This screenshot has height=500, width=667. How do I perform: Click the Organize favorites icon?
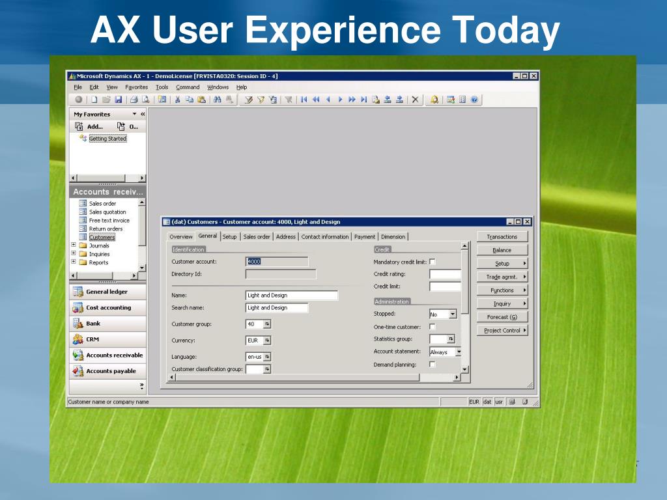pos(121,126)
